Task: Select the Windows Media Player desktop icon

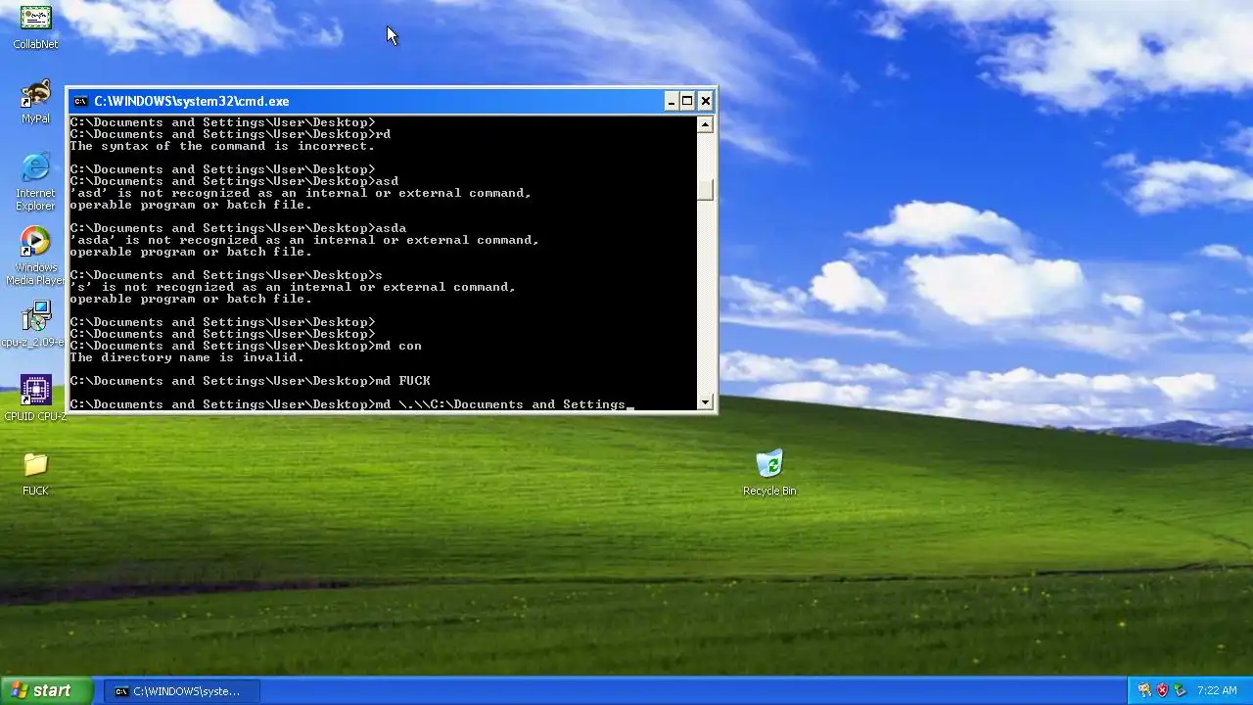Action: [x=35, y=257]
